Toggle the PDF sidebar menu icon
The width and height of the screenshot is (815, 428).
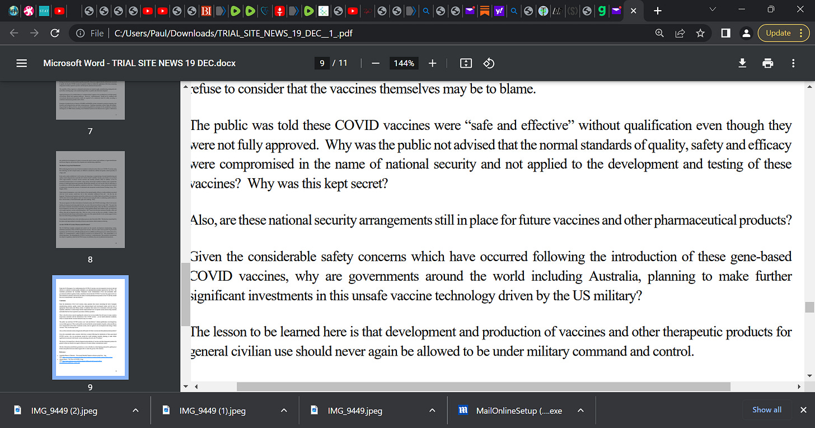click(x=21, y=63)
